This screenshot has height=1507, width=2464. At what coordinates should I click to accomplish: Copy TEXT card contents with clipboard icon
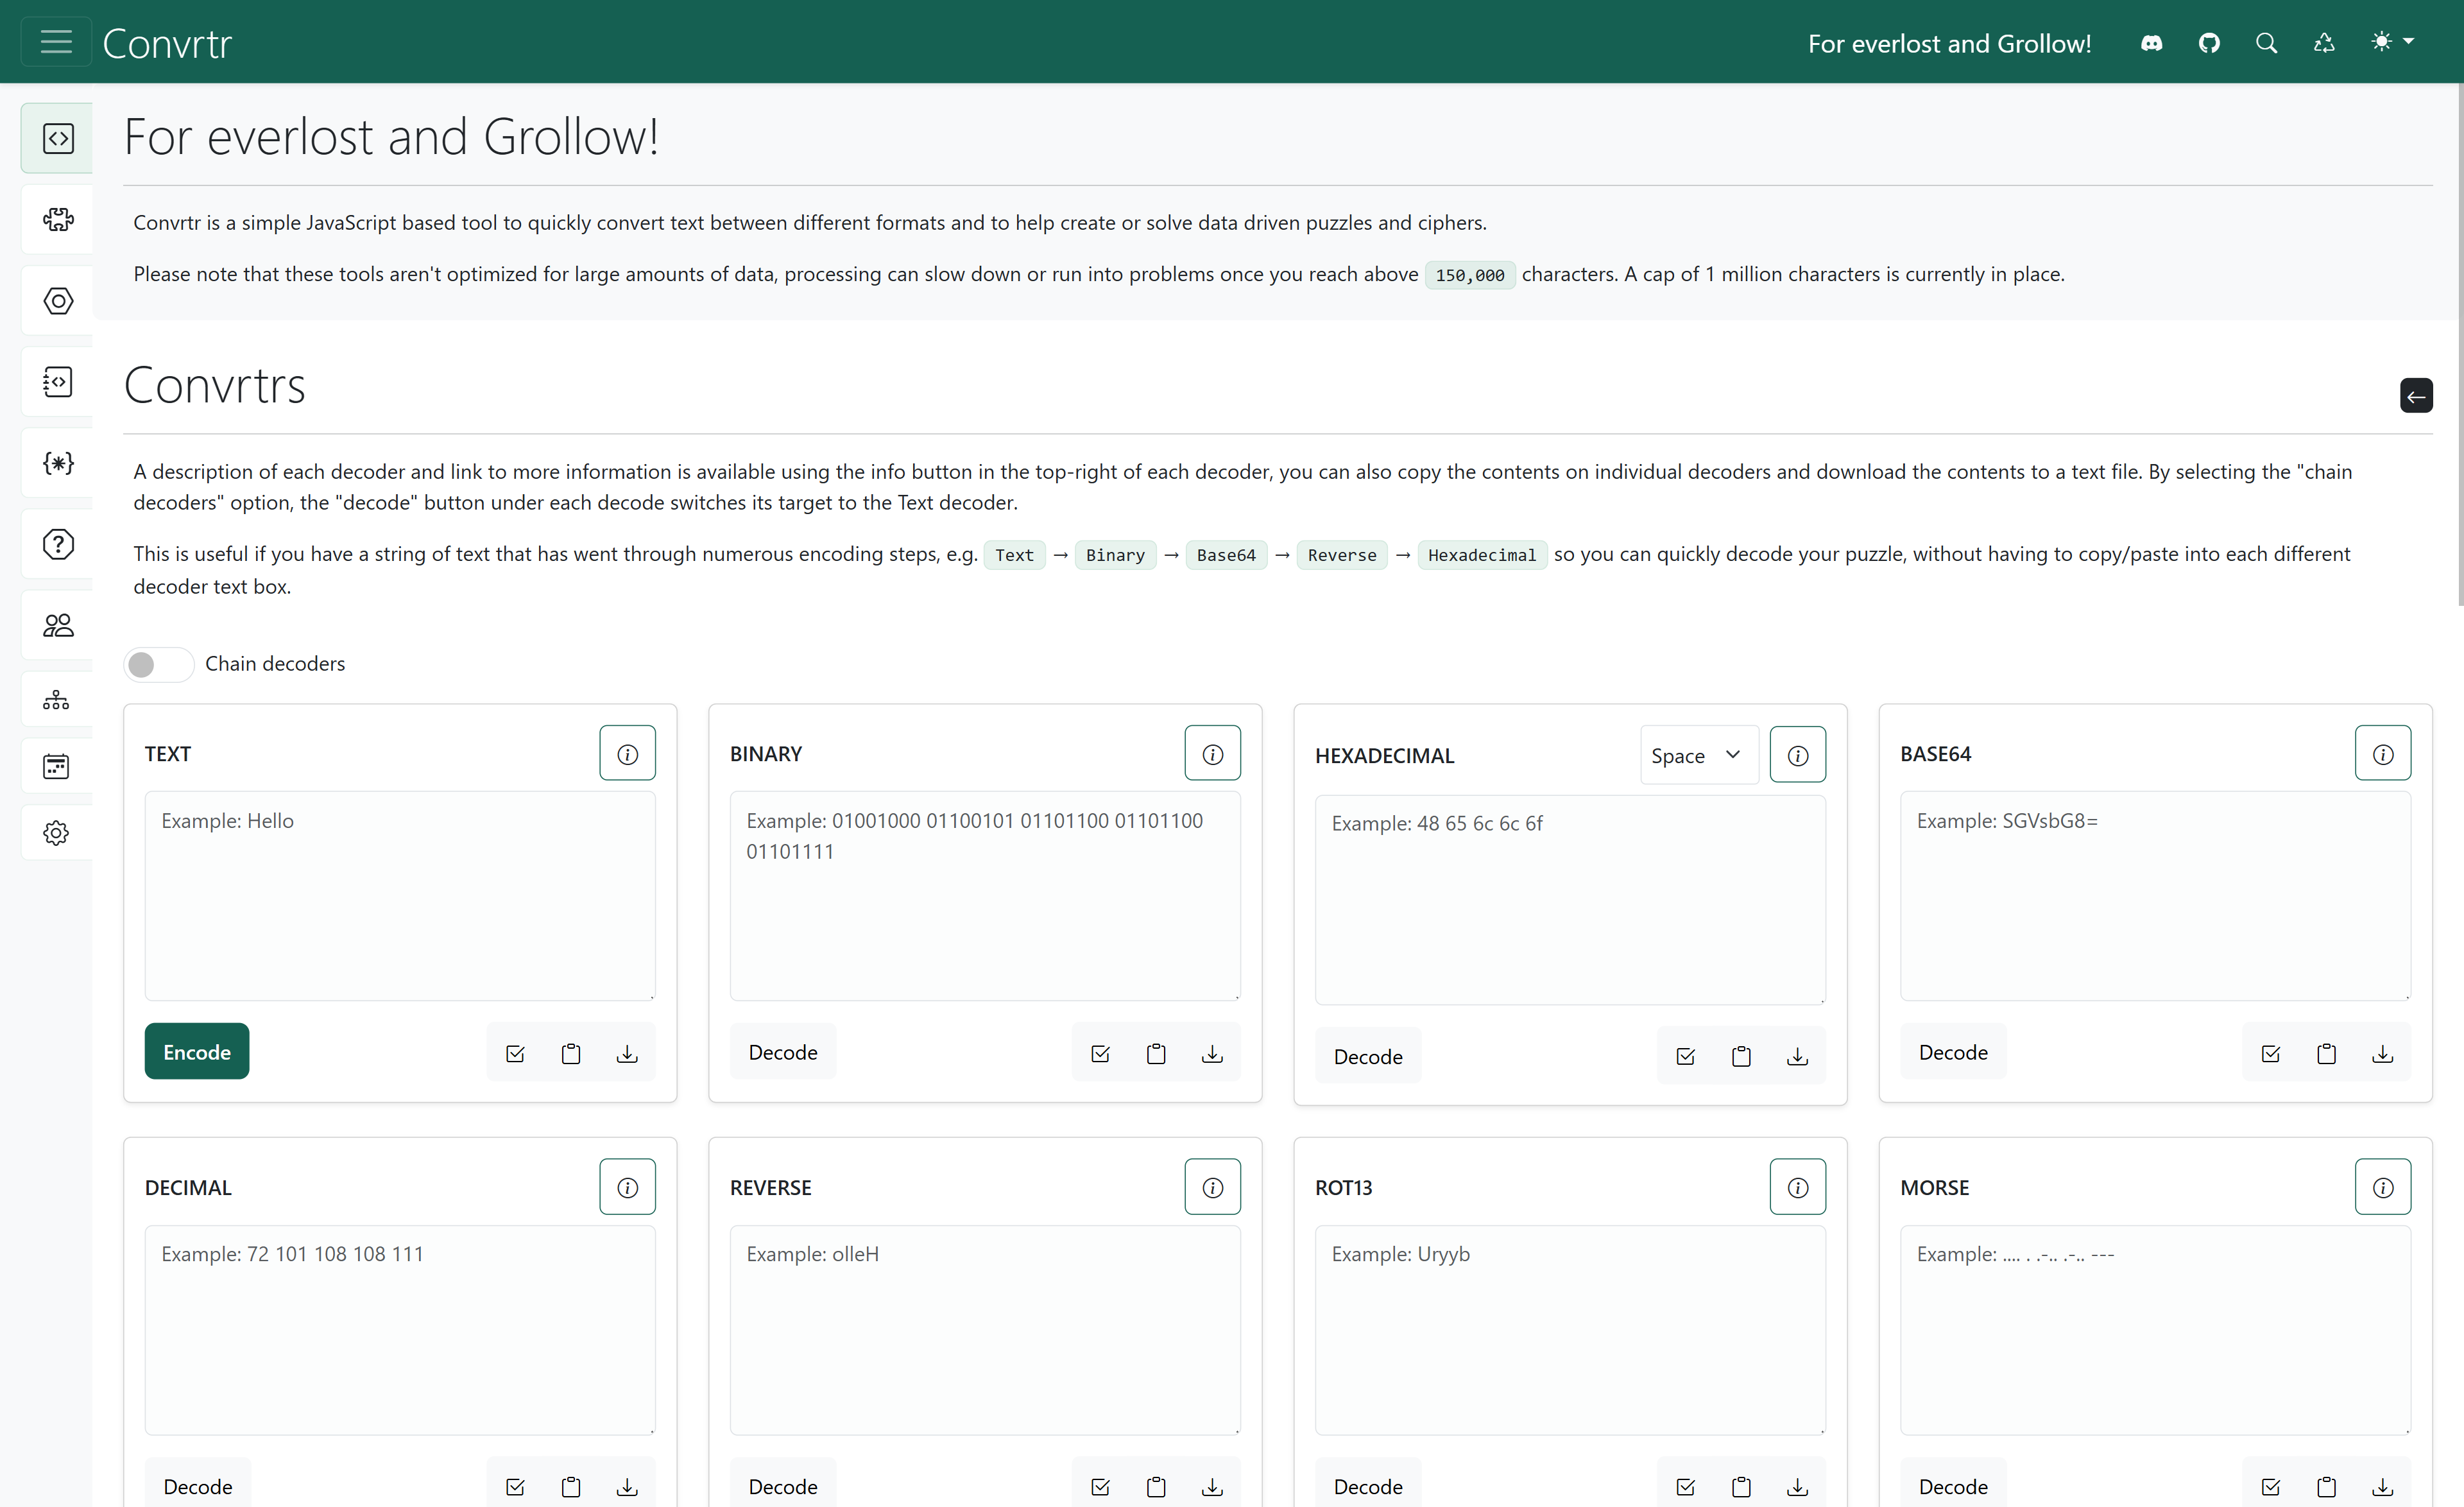[x=571, y=1053]
